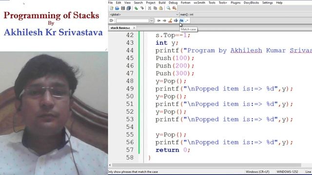Open the wxSmith menu
The image size is (312, 175).
[199, 3]
